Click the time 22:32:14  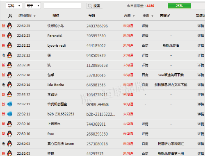(23, 85)
